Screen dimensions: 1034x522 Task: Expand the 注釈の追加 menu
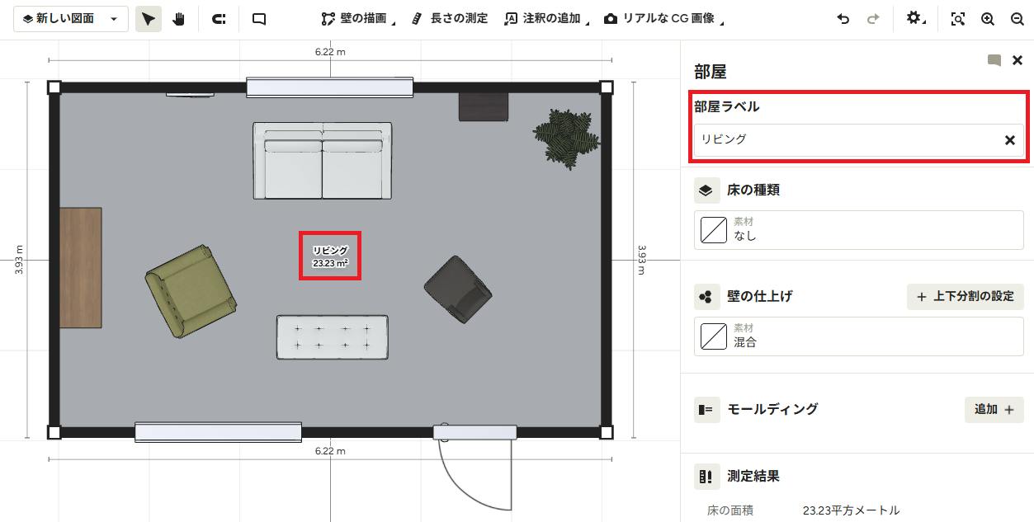pyautogui.click(x=546, y=18)
